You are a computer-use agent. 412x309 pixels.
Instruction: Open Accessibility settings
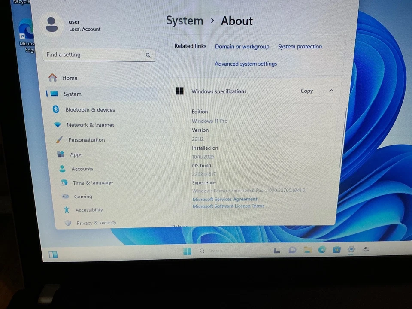(x=89, y=210)
